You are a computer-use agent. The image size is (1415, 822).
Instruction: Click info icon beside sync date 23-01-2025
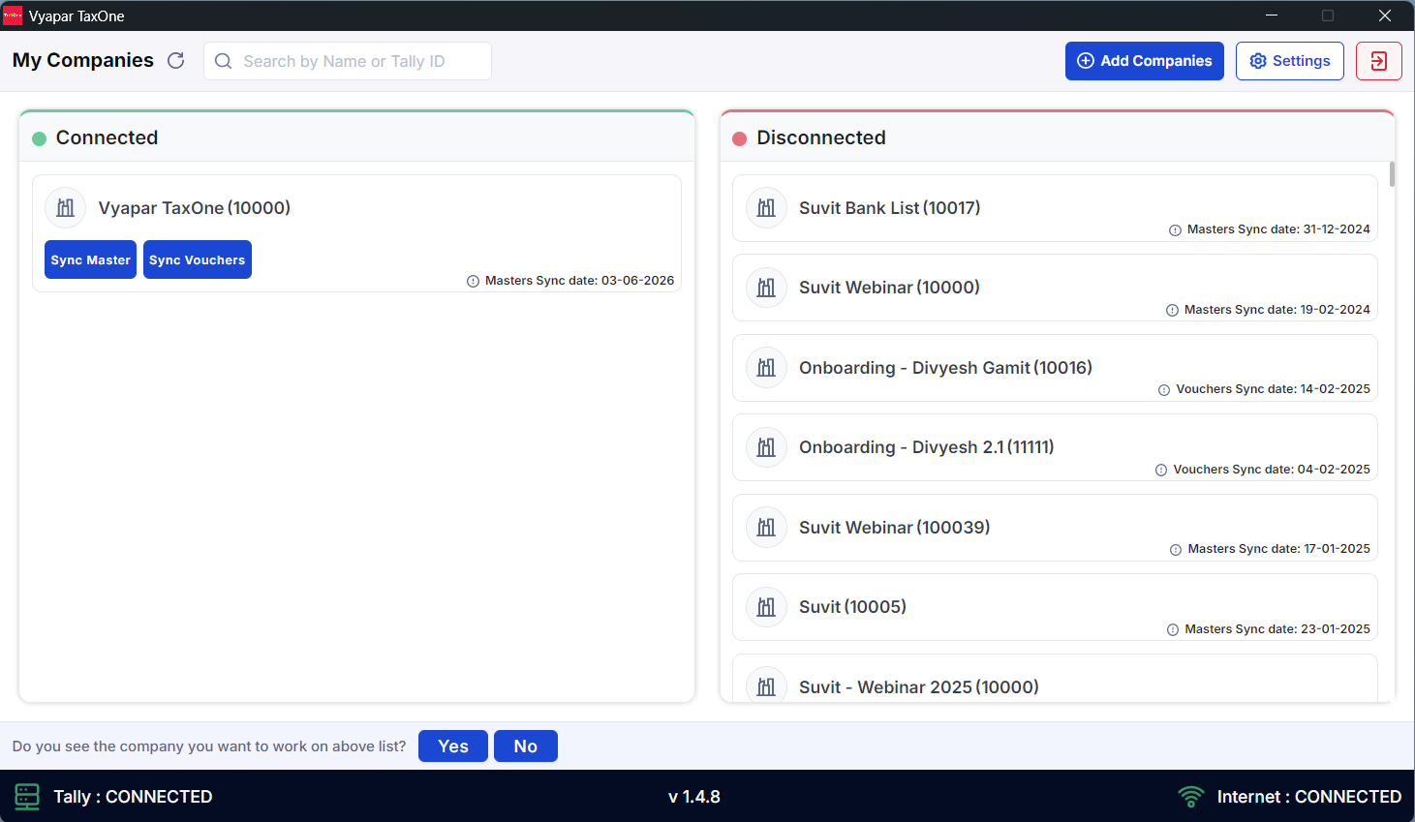point(1173,629)
